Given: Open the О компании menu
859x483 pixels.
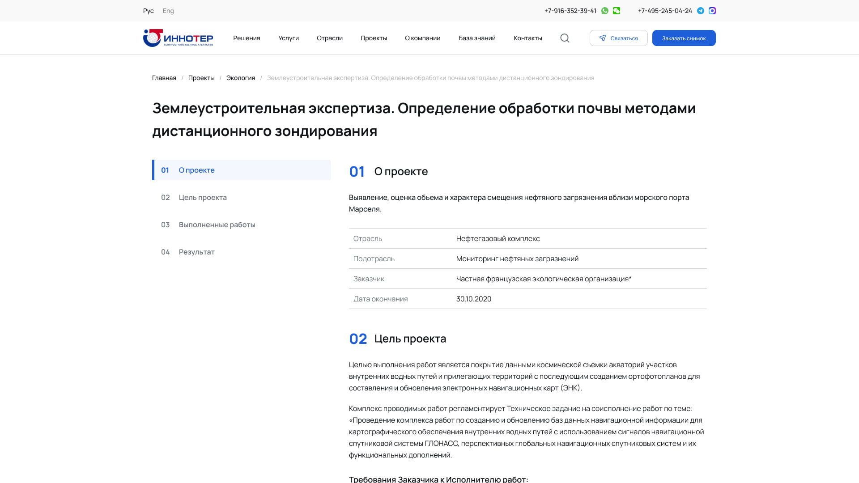Looking at the screenshot, I should tap(423, 38).
